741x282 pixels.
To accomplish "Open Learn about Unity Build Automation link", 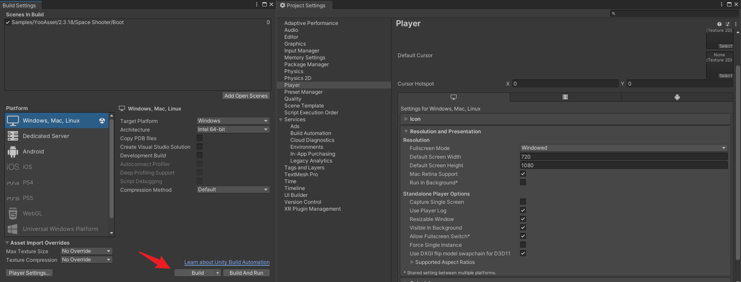I will (x=227, y=262).
